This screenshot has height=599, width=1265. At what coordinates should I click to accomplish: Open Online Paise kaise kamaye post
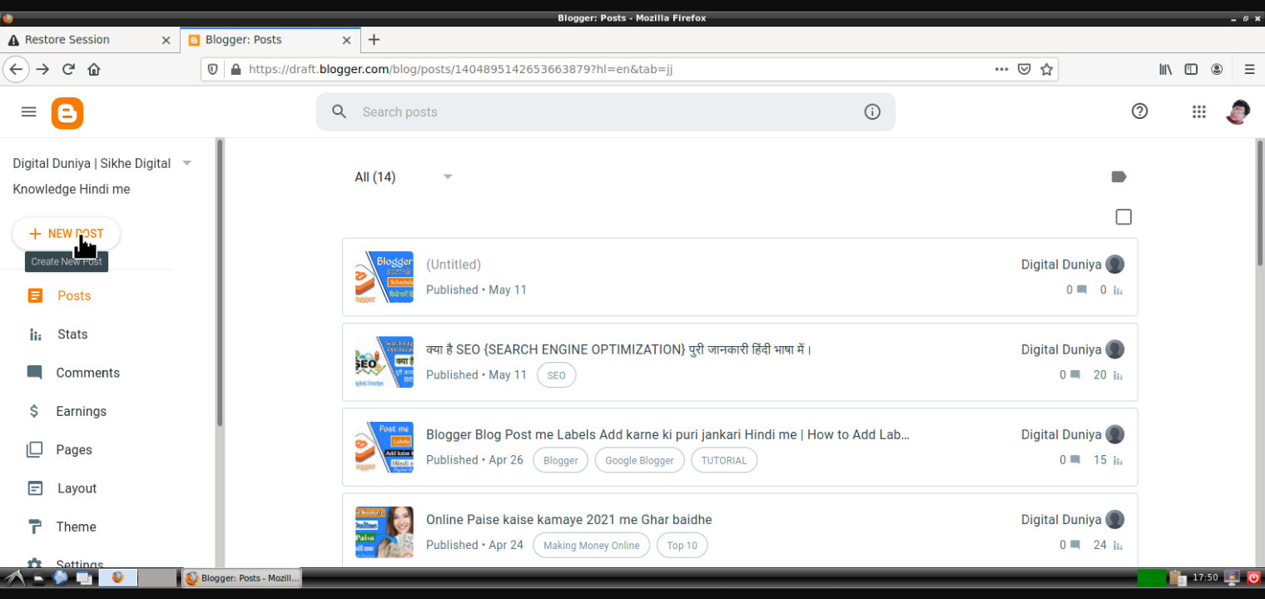pos(569,519)
